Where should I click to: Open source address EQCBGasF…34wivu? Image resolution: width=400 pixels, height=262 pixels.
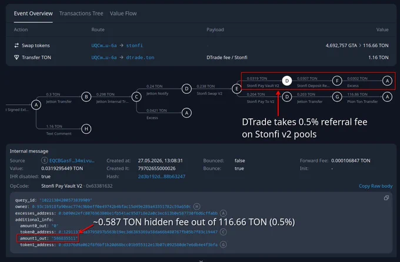(72, 161)
